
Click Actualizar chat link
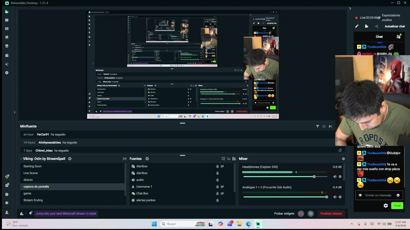coord(395,27)
